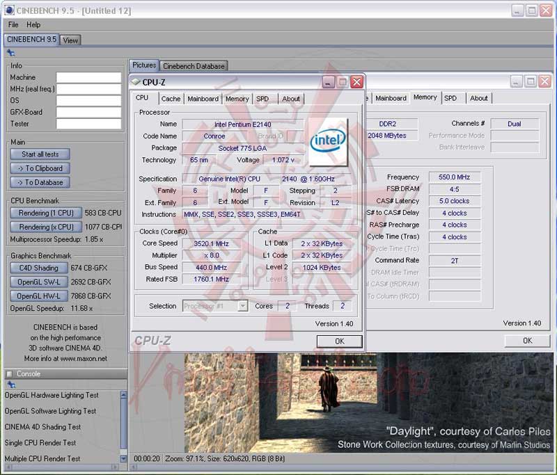557x475 pixels.
Task: Click the Intel logo in CPU-Z
Action: click(x=328, y=142)
